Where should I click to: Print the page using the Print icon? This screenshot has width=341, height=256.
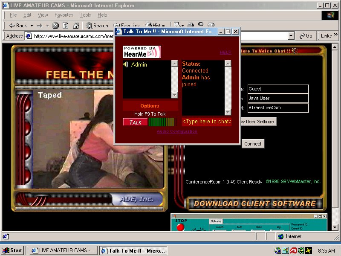click(191, 25)
